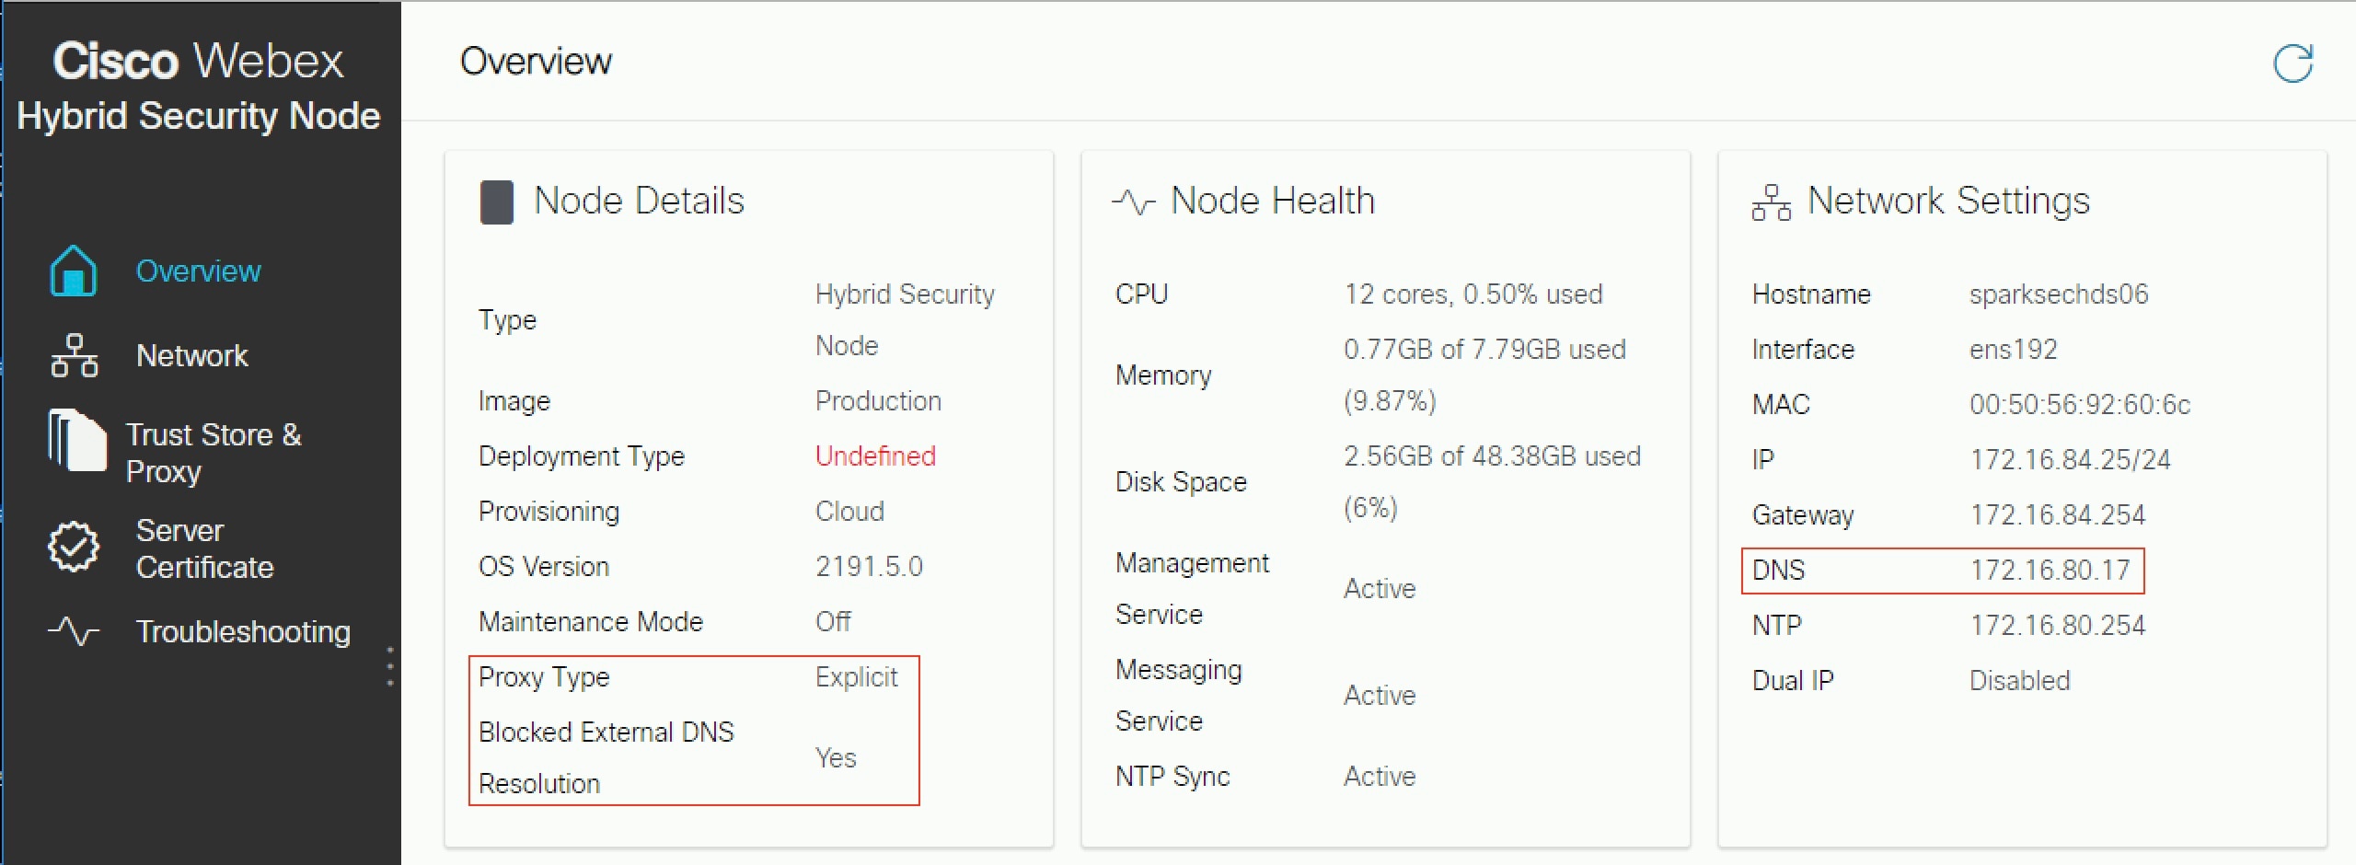2356x865 pixels.
Task: Go to Trust Store & Proxy page
Action: 214,453
